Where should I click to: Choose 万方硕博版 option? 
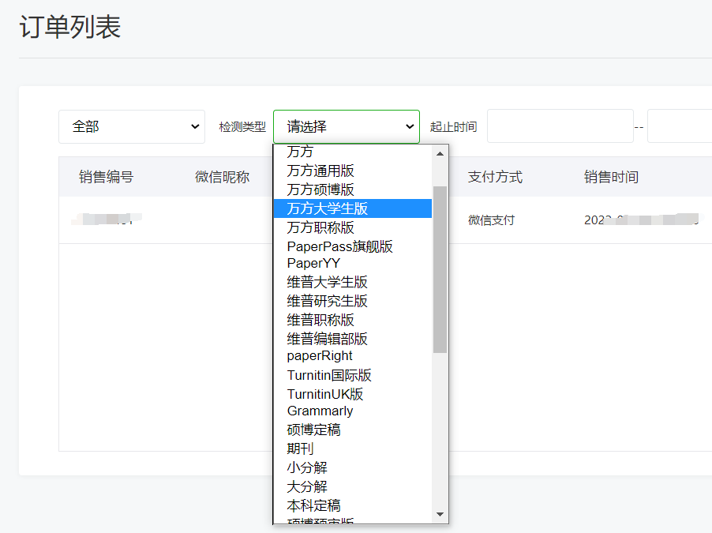[353, 190]
